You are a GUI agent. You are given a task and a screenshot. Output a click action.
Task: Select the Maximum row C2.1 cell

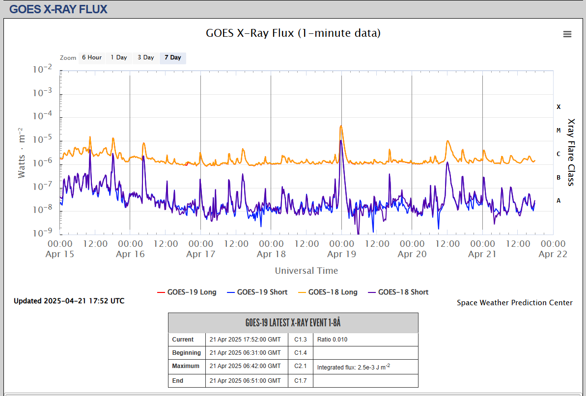click(x=301, y=366)
